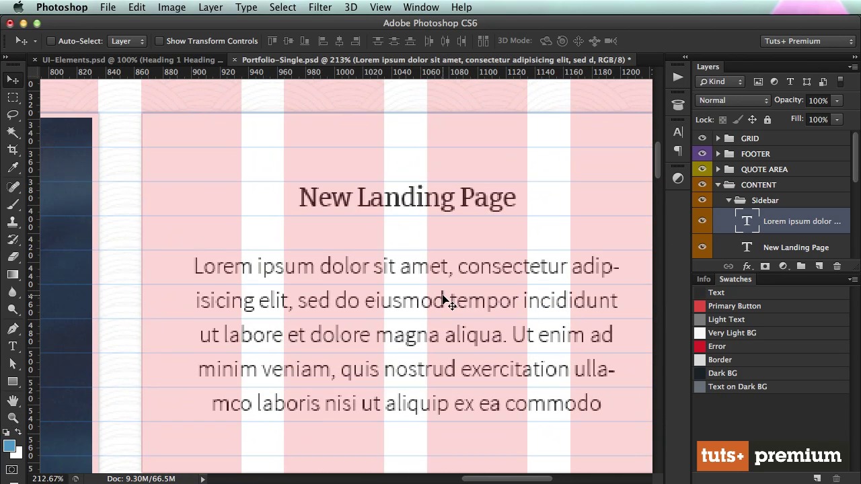
Task: Open the Normal blend mode dropdown
Action: click(733, 100)
